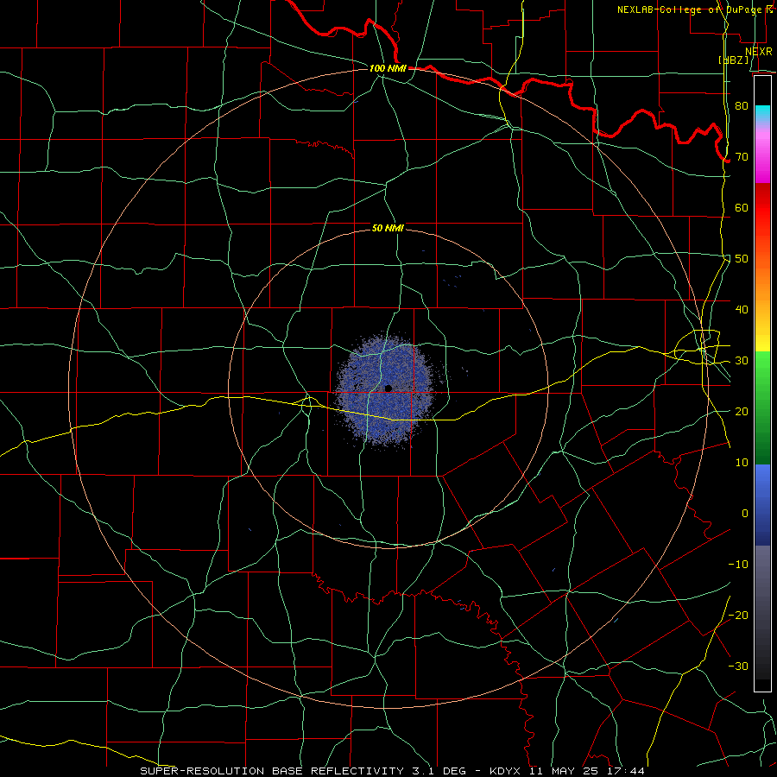The width and height of the screenshot is (777, 777).
Task: Click the 'KDYX' radar identifier in the caption
Action: 508,771
